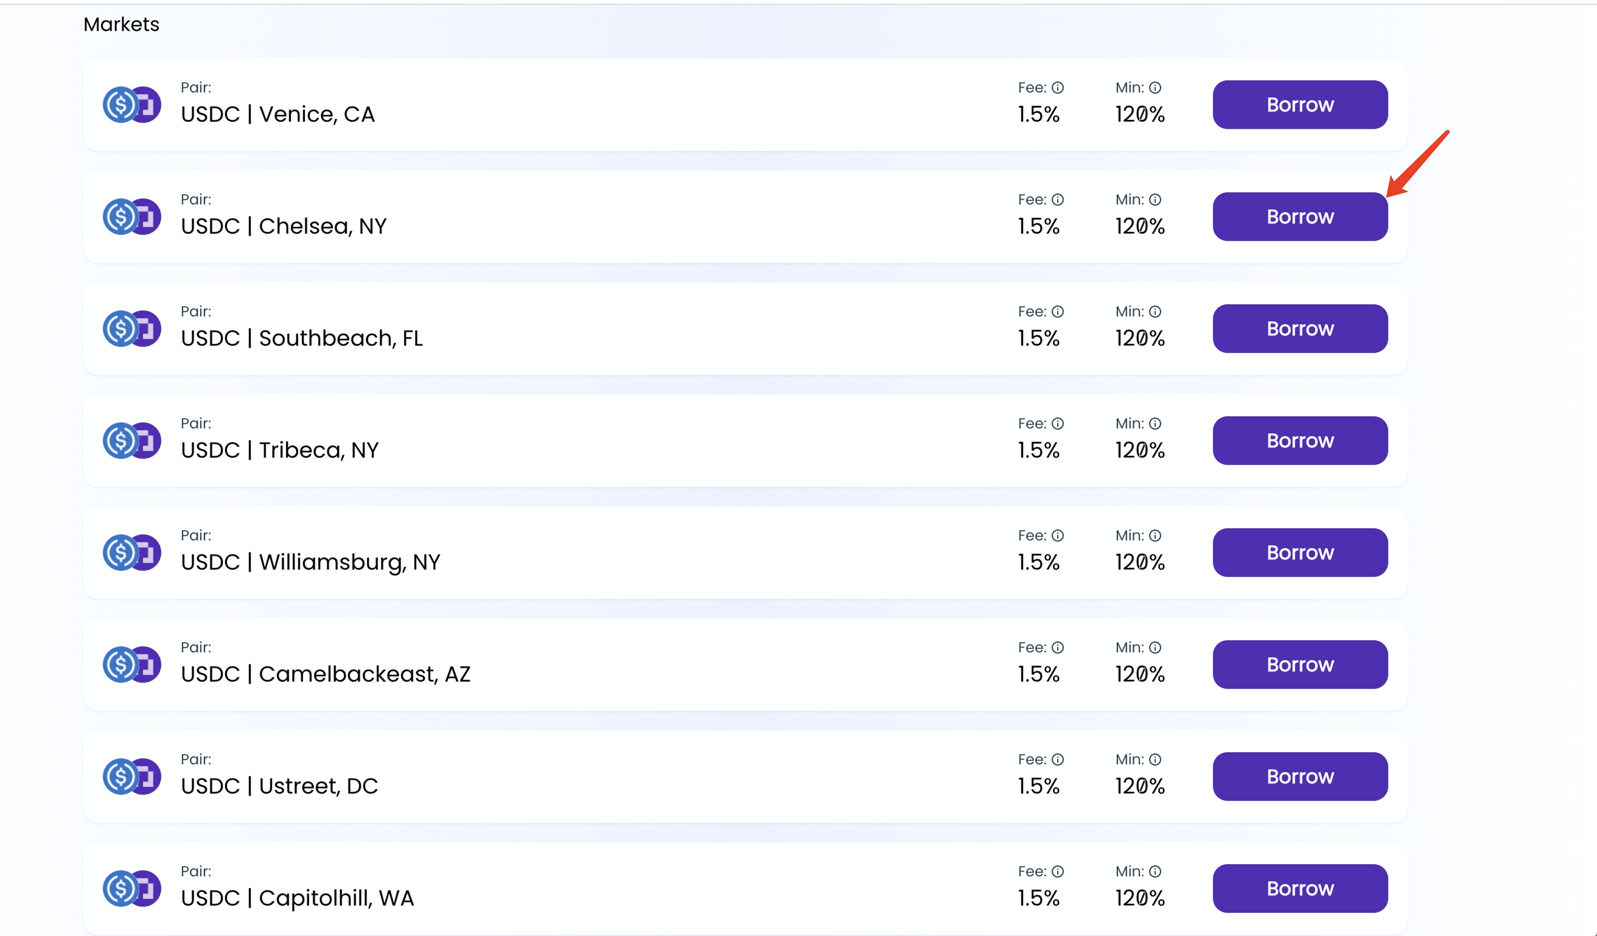The image size is (1597, 936).
Task: Click the Min info icon for Williamsburg, NY
Action: point(1155,536)
